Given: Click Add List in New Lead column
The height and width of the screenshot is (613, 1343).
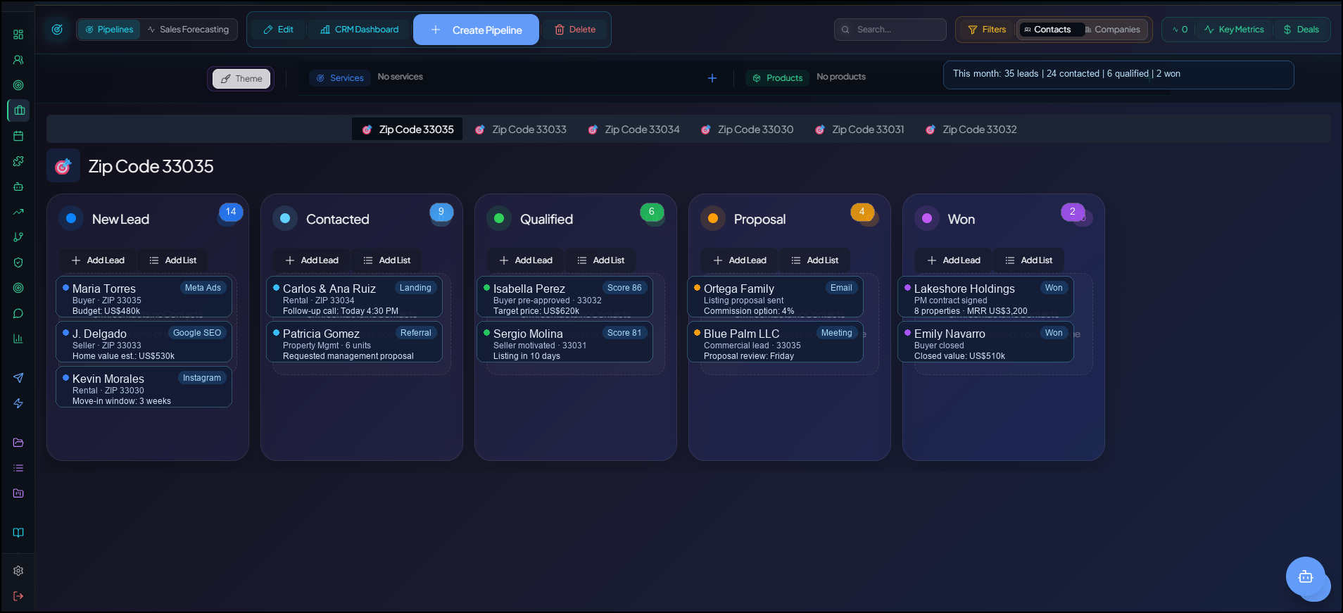Looking at the screenshot, I should pyautogui.click(x=173, y=260).
